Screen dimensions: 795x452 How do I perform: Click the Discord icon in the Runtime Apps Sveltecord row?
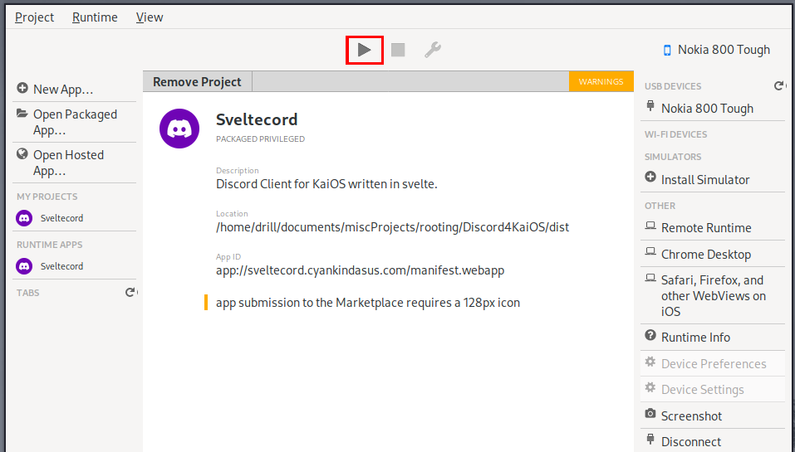[24, 266]
